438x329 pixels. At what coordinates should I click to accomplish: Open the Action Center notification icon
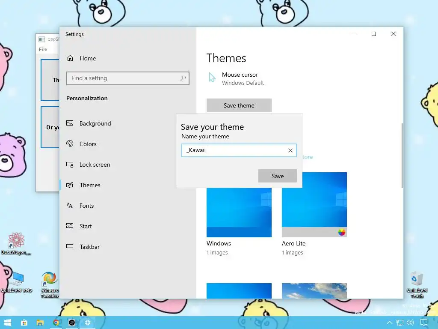pyautogui.click(x=424, y=323)
